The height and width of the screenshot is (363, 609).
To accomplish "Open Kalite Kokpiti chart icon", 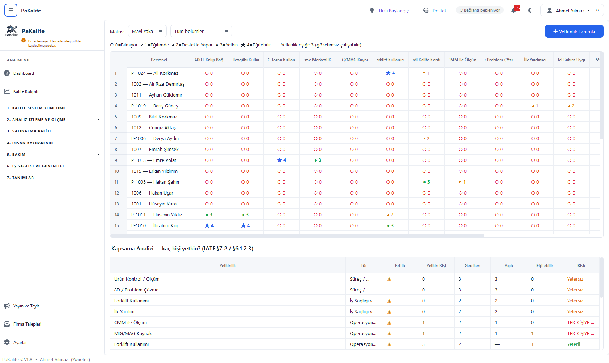I will click(7, 91).
